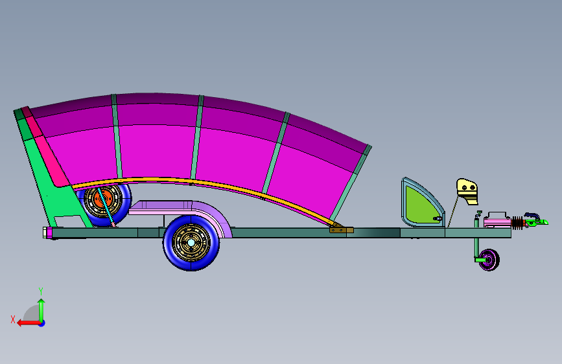The image size is (562, 364).
Task: Select the small purple jockey wheel
Action: (x=489, y=260)
